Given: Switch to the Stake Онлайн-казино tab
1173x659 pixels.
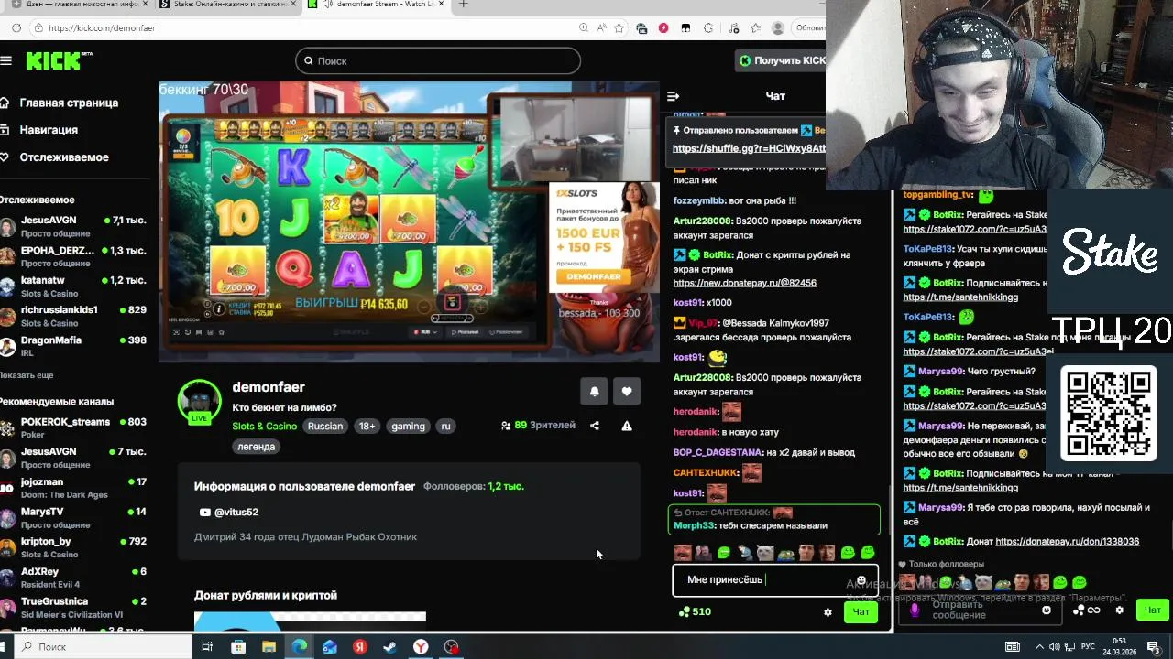Looking at the screenshot, I should point(226,5).
